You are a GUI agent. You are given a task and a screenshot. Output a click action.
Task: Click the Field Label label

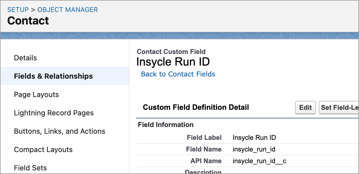coord(204,138)
